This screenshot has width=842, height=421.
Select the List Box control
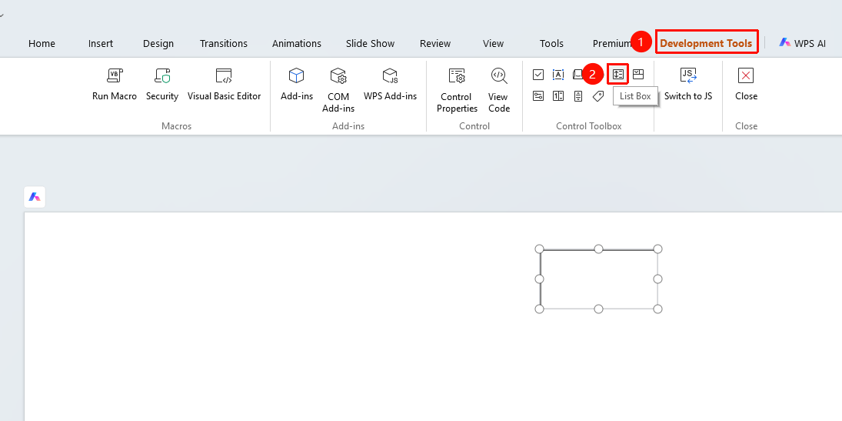(x=618, y=74)
